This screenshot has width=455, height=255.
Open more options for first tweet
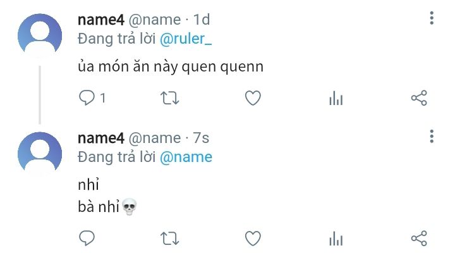click(432, 18)
